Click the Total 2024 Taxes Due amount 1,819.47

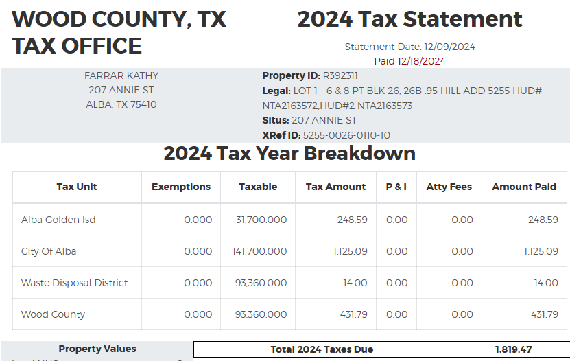513,349
